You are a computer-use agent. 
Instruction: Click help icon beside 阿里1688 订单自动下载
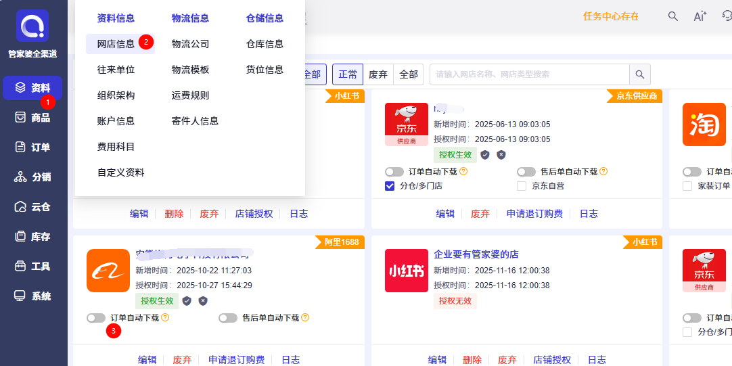pyautogui.click(x=165, y=317)
